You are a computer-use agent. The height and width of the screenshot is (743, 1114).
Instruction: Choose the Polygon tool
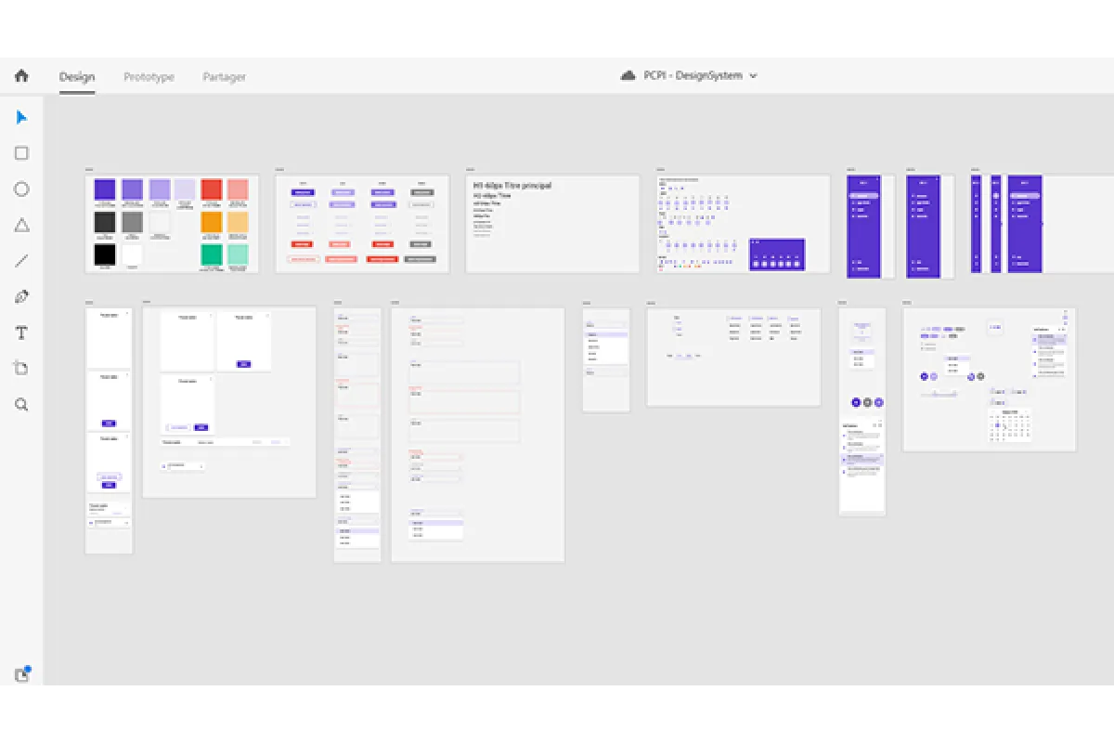[x=21, y=224]
